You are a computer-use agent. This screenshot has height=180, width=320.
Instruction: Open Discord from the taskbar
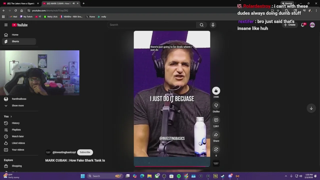pos(230,176)
